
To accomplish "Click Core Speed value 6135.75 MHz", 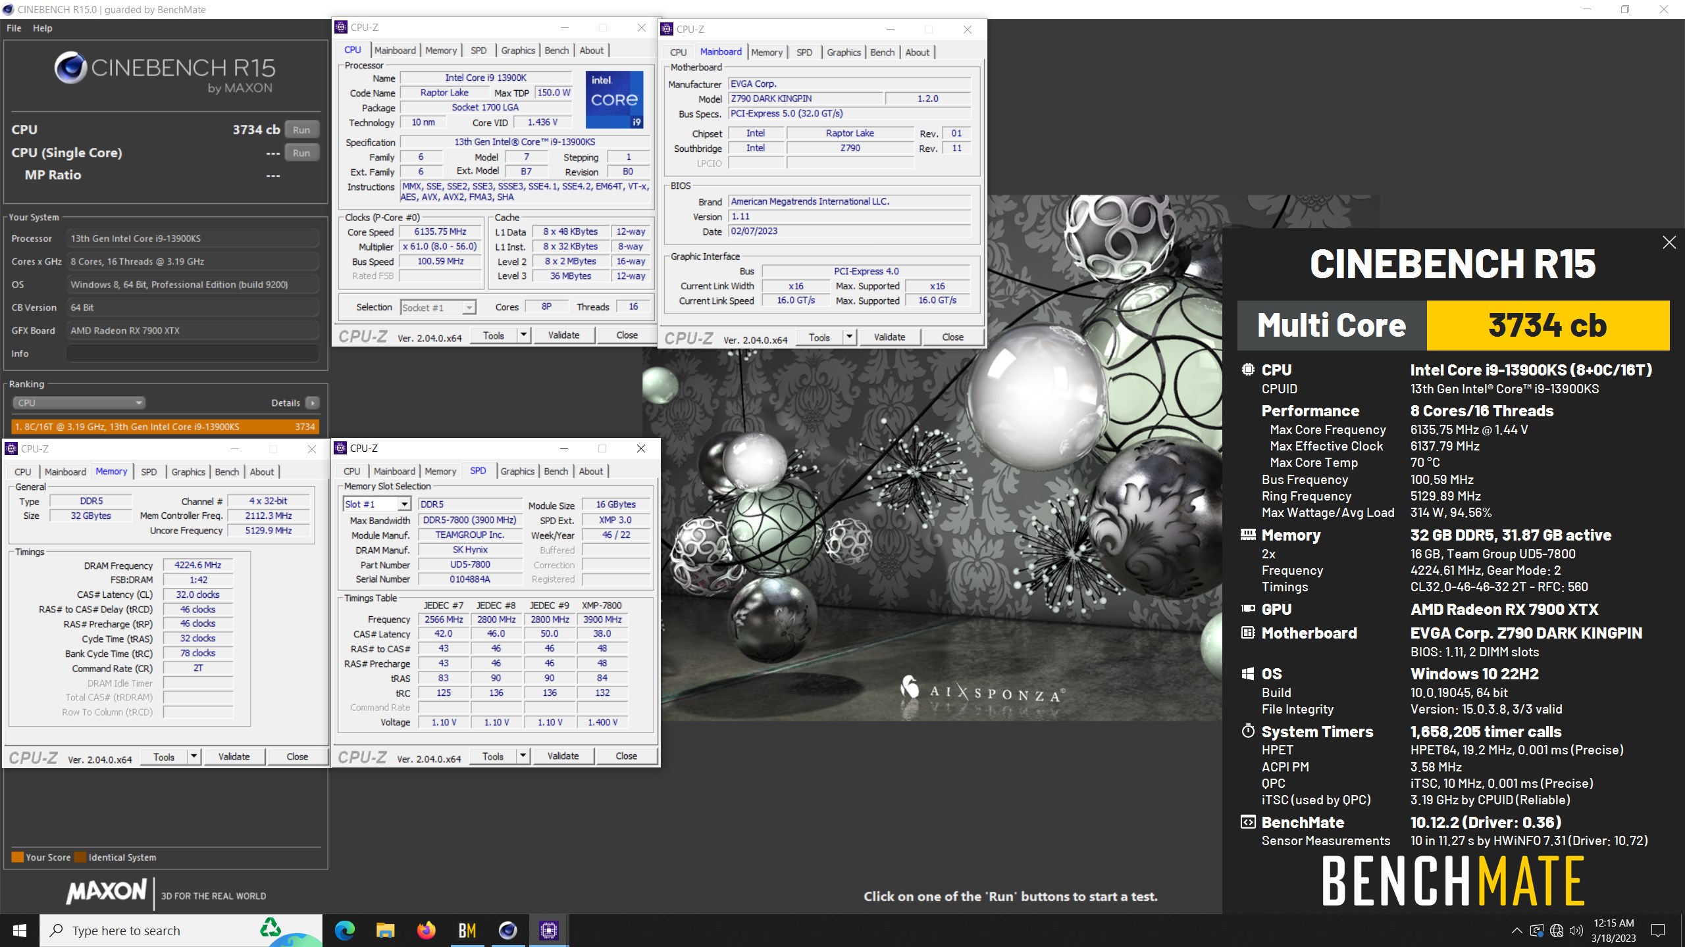I will (x=440, y=231).
